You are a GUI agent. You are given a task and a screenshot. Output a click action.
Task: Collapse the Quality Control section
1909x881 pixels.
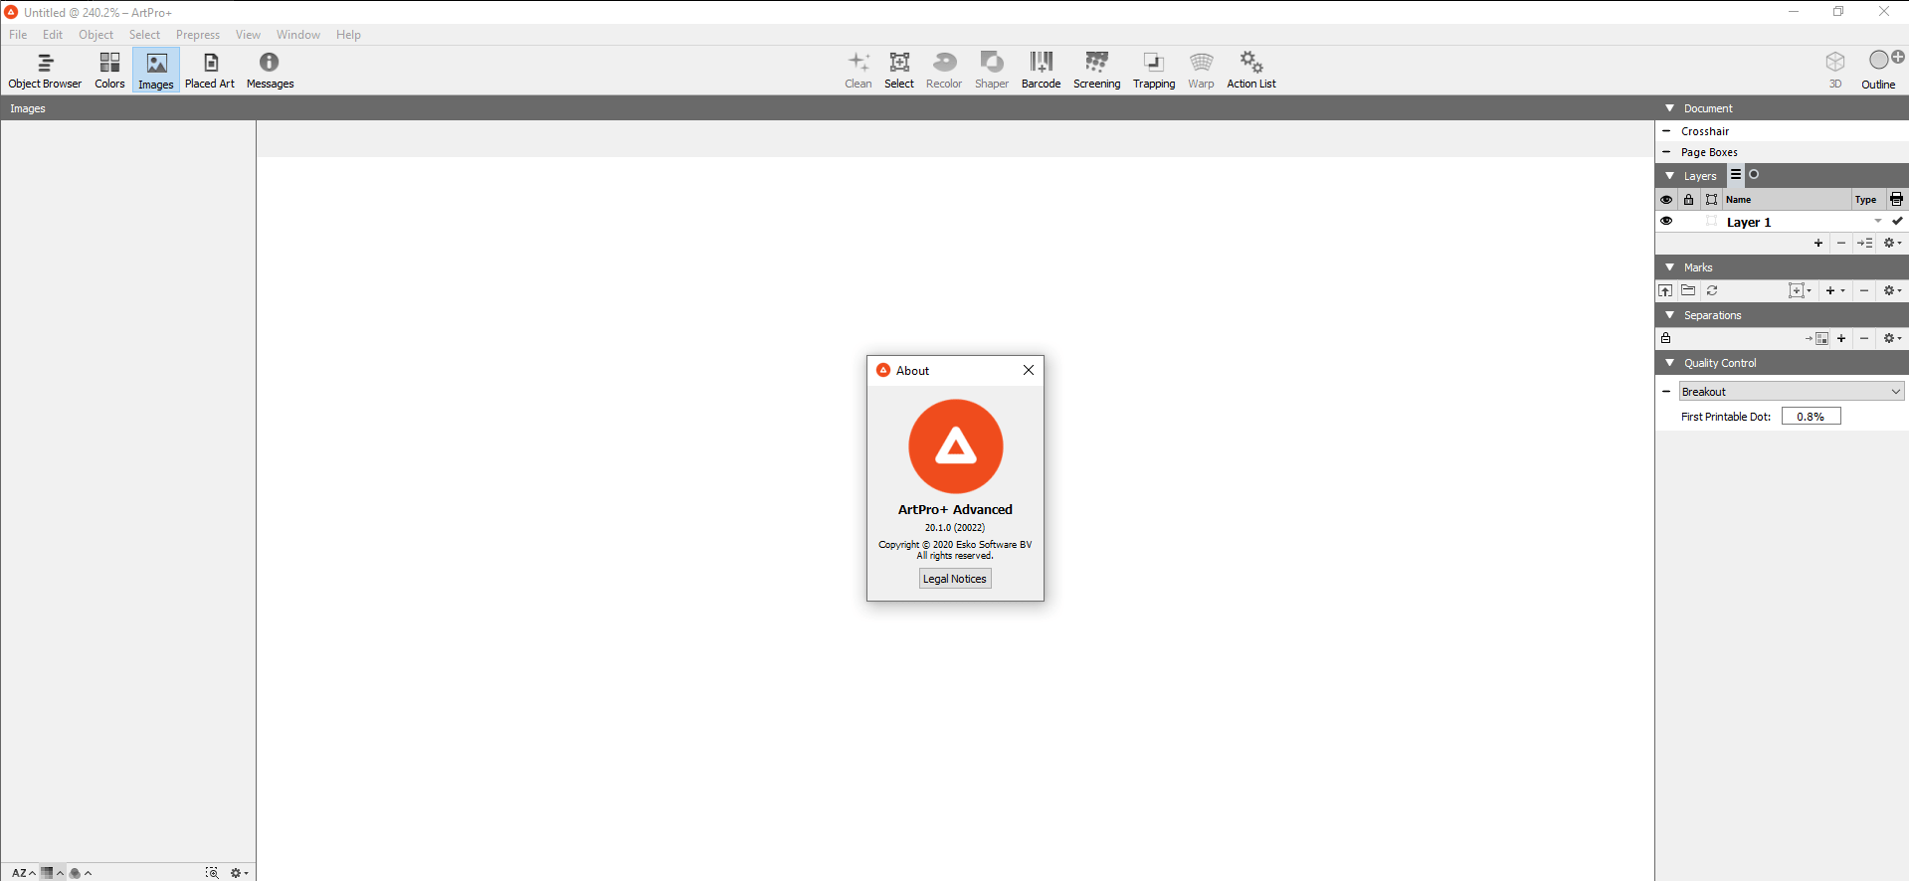pyautogui.click(x=1669, y=363)
